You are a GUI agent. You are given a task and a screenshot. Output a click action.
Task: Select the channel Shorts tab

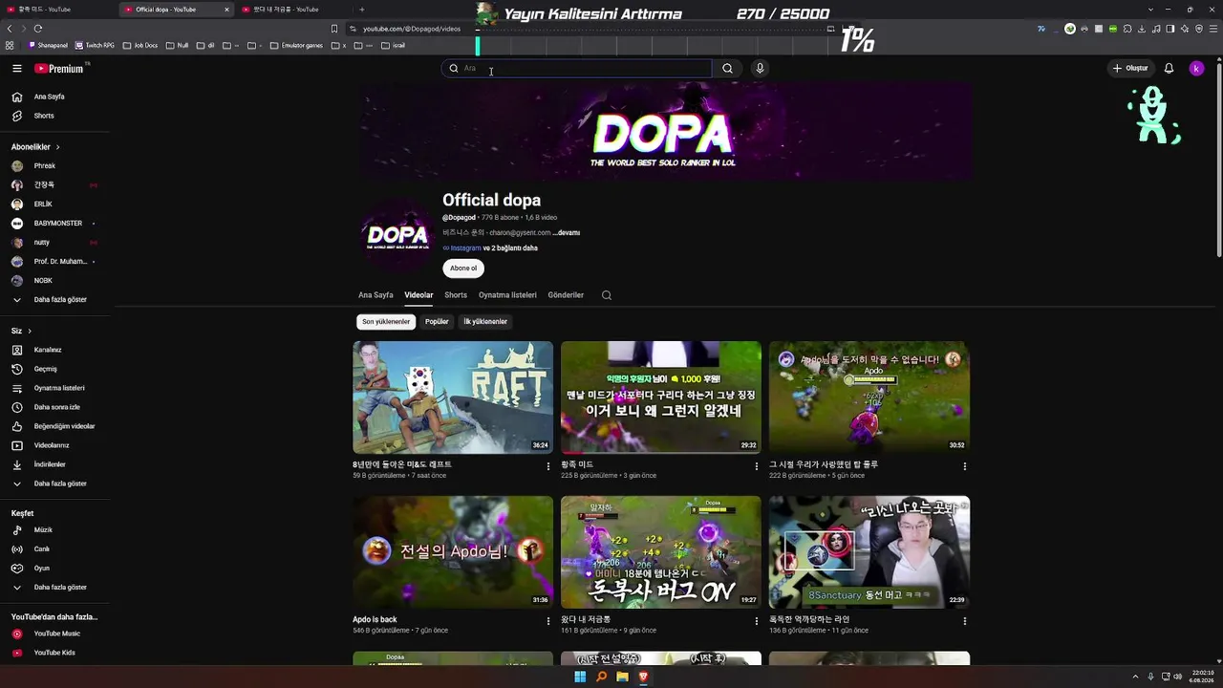[x=456, y=295]
